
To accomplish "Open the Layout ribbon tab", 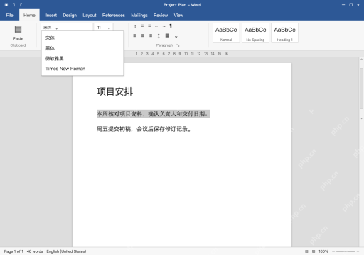I will coord(90,16).
